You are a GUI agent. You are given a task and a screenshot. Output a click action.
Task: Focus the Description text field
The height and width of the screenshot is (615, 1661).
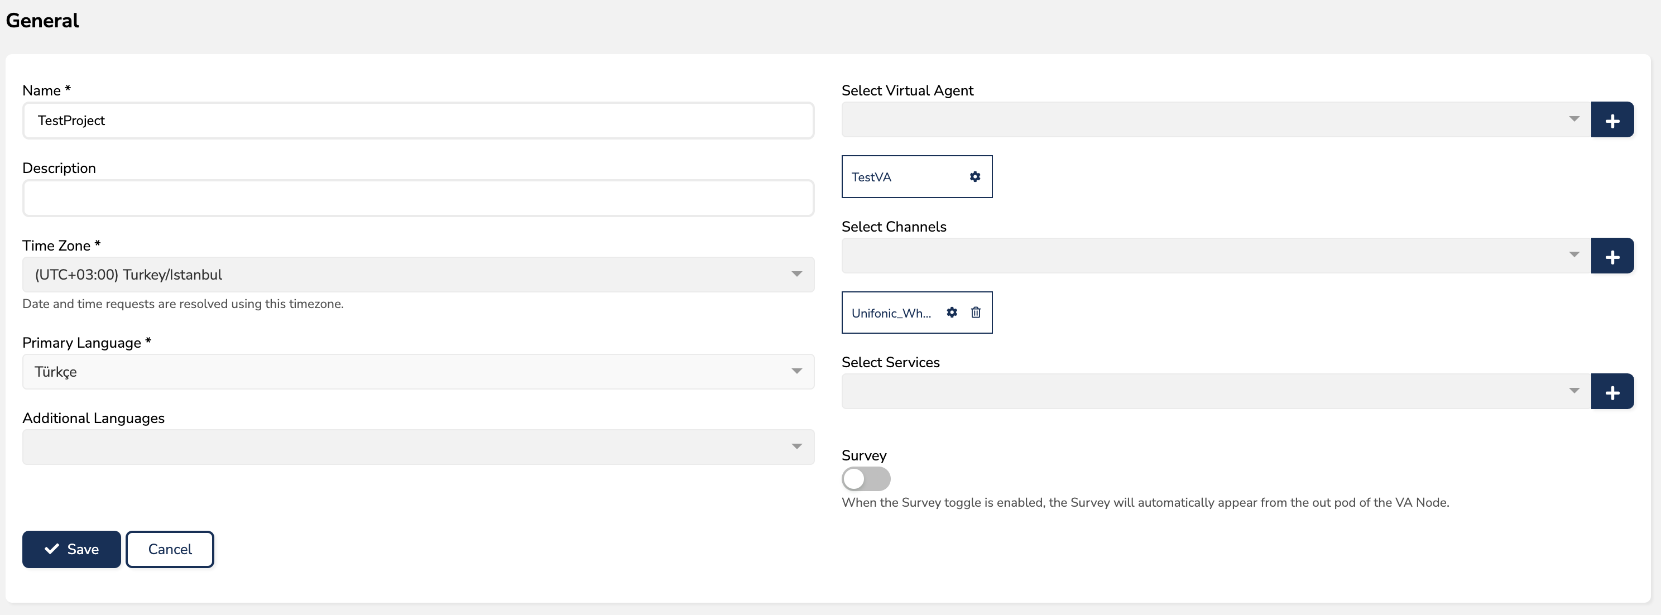coord(418,199)
